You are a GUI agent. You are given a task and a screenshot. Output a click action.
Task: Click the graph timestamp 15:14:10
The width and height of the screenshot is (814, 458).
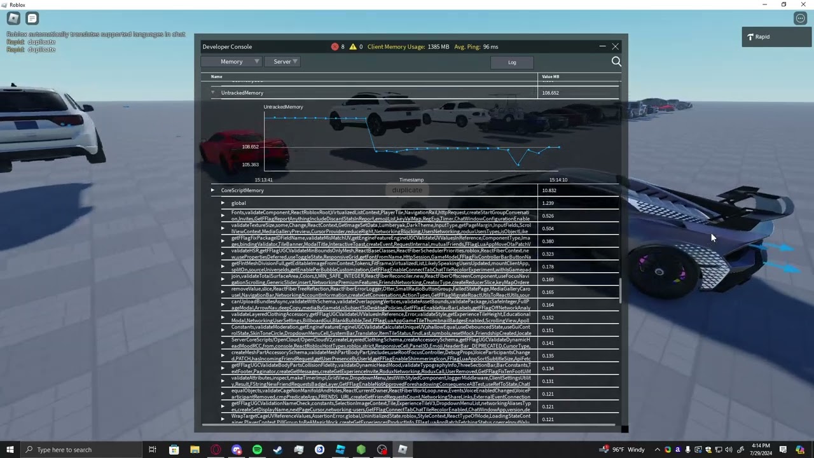(x=558, y=180)
